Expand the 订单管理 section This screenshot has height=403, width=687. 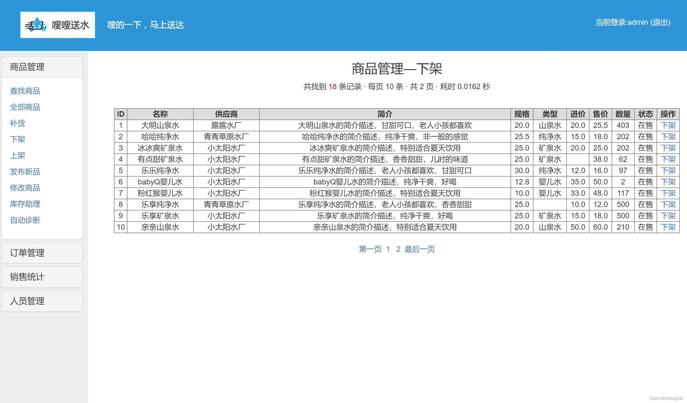pyautogui.click(x=27, y=253)
